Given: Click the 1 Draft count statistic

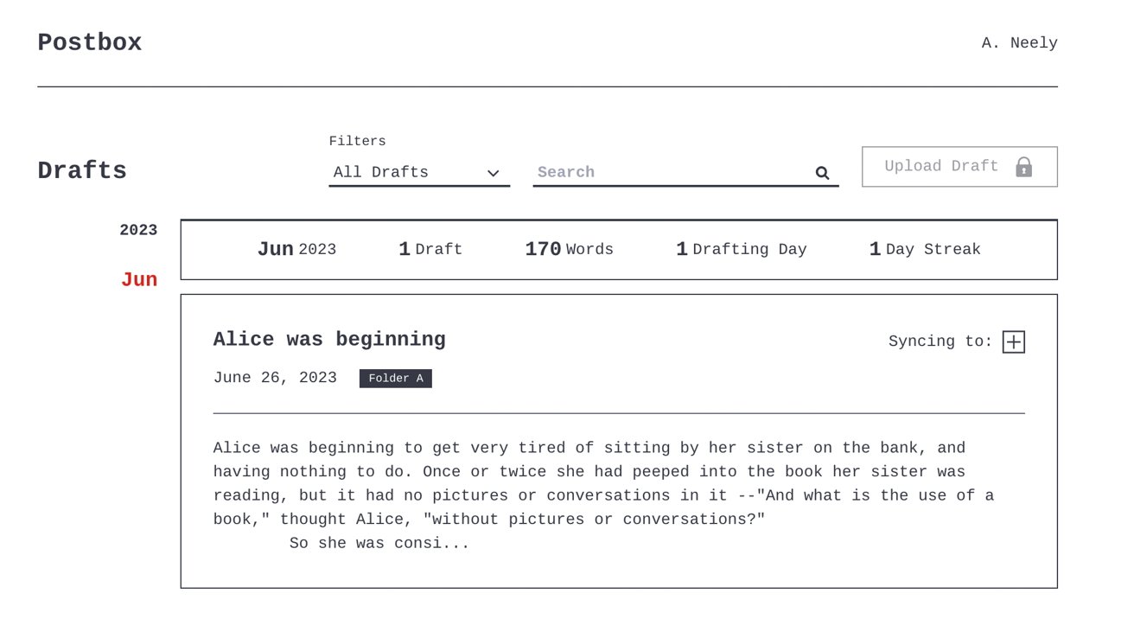Looking at the screenshot, I should [430, 250].
